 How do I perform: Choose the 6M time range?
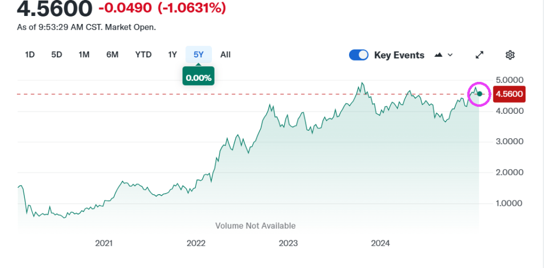click(112, 54)
